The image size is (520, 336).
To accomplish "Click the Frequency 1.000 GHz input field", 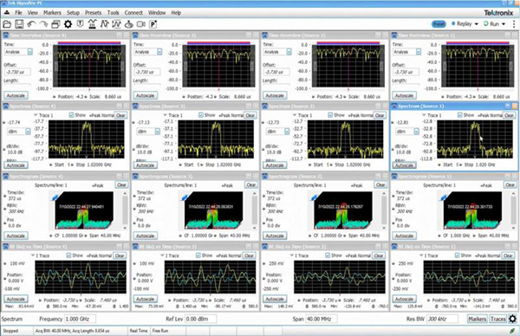I will point(80,319).
